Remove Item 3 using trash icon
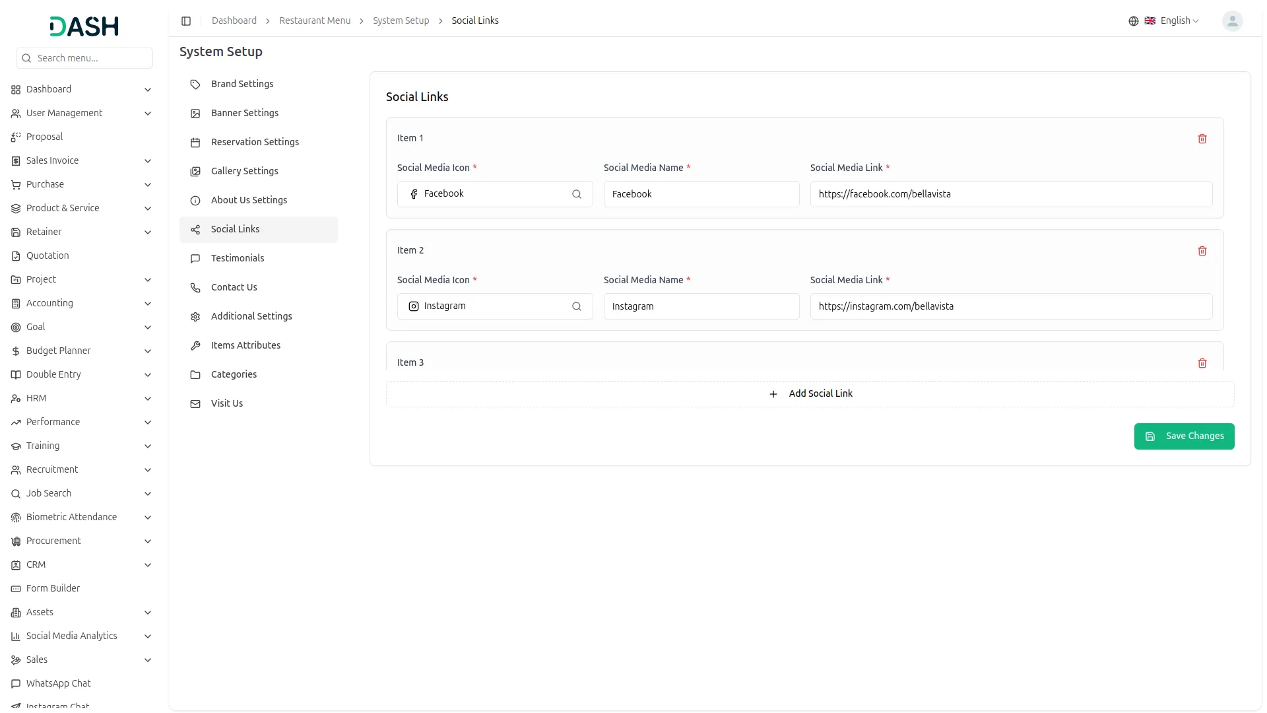 click(1202, 363)
